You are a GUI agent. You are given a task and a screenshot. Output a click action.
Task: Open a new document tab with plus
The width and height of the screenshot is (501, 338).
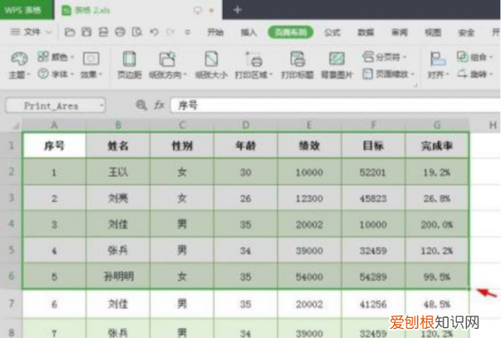(x=237, y=9)
